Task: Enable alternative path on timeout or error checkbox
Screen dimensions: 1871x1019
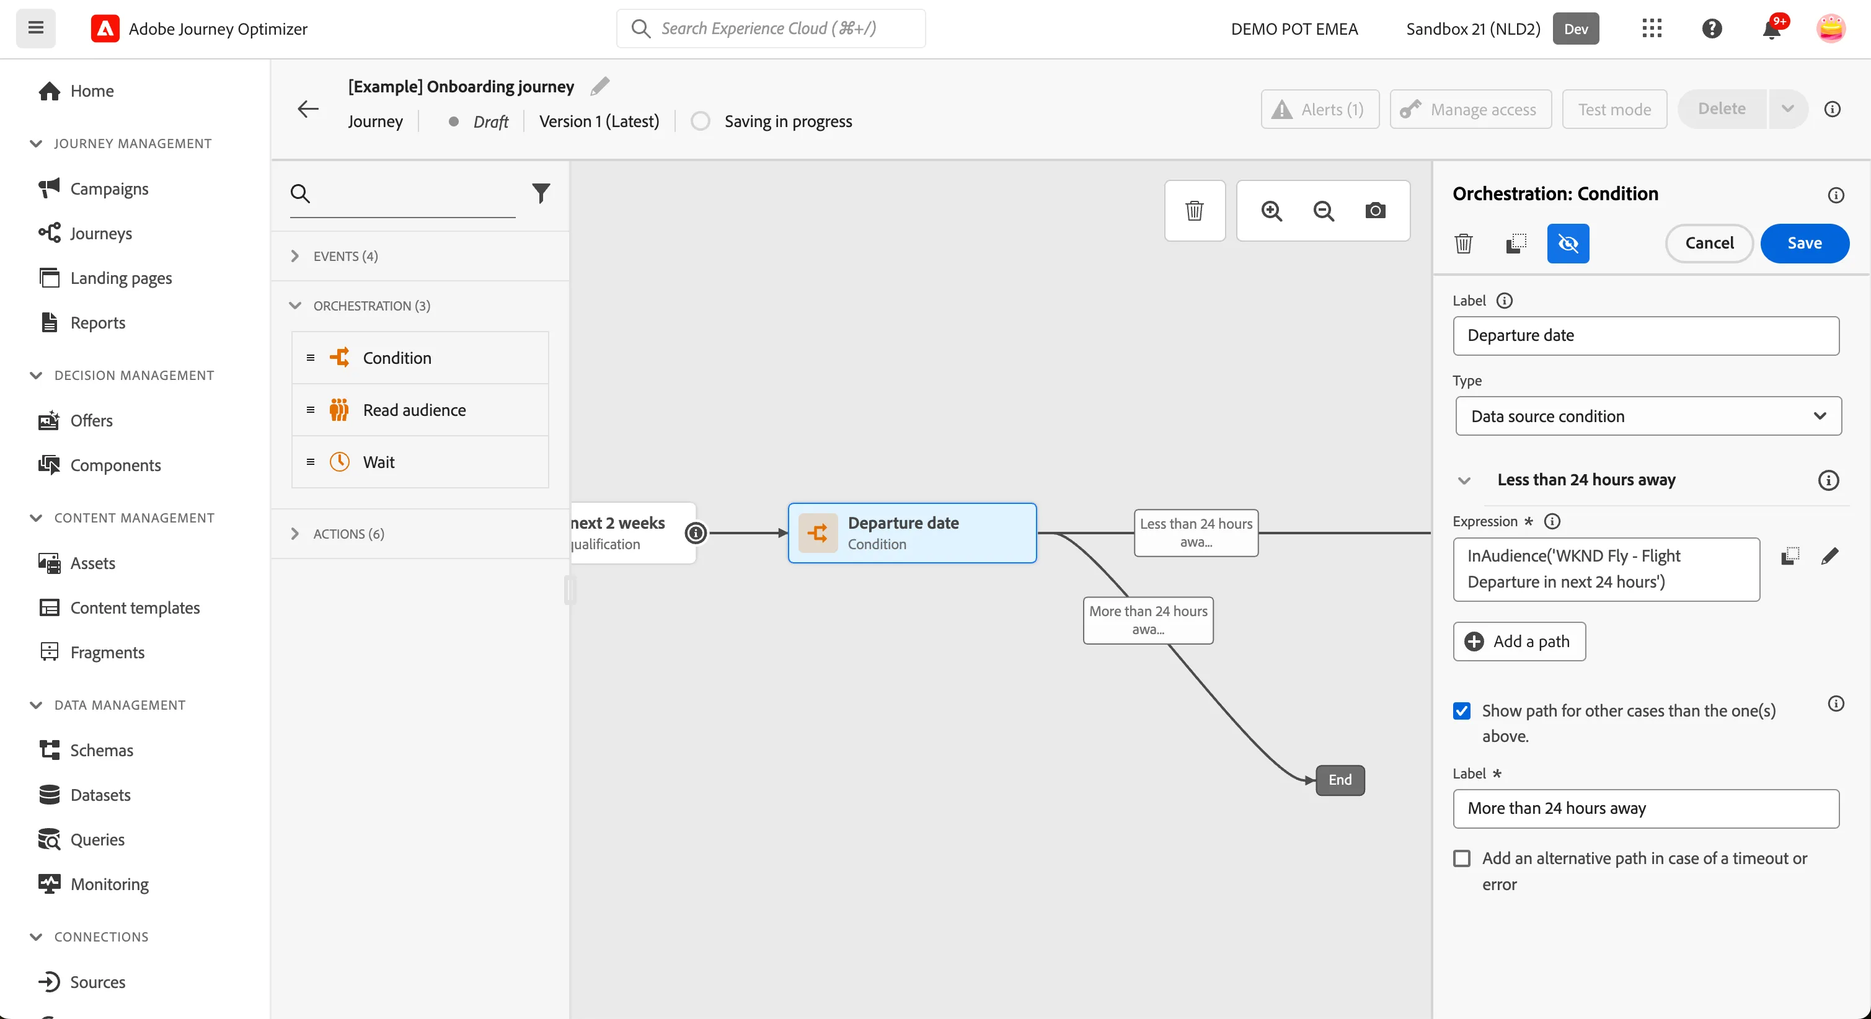Action: pyautogui.click(x=1462, y=858)
